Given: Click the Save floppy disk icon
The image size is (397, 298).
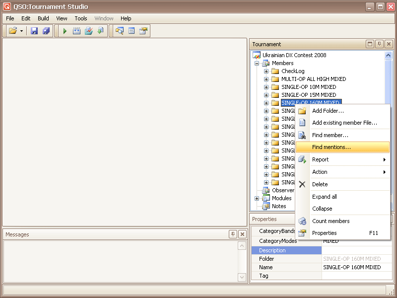Looking at the screenshot, I should click(x=34, y=31).
